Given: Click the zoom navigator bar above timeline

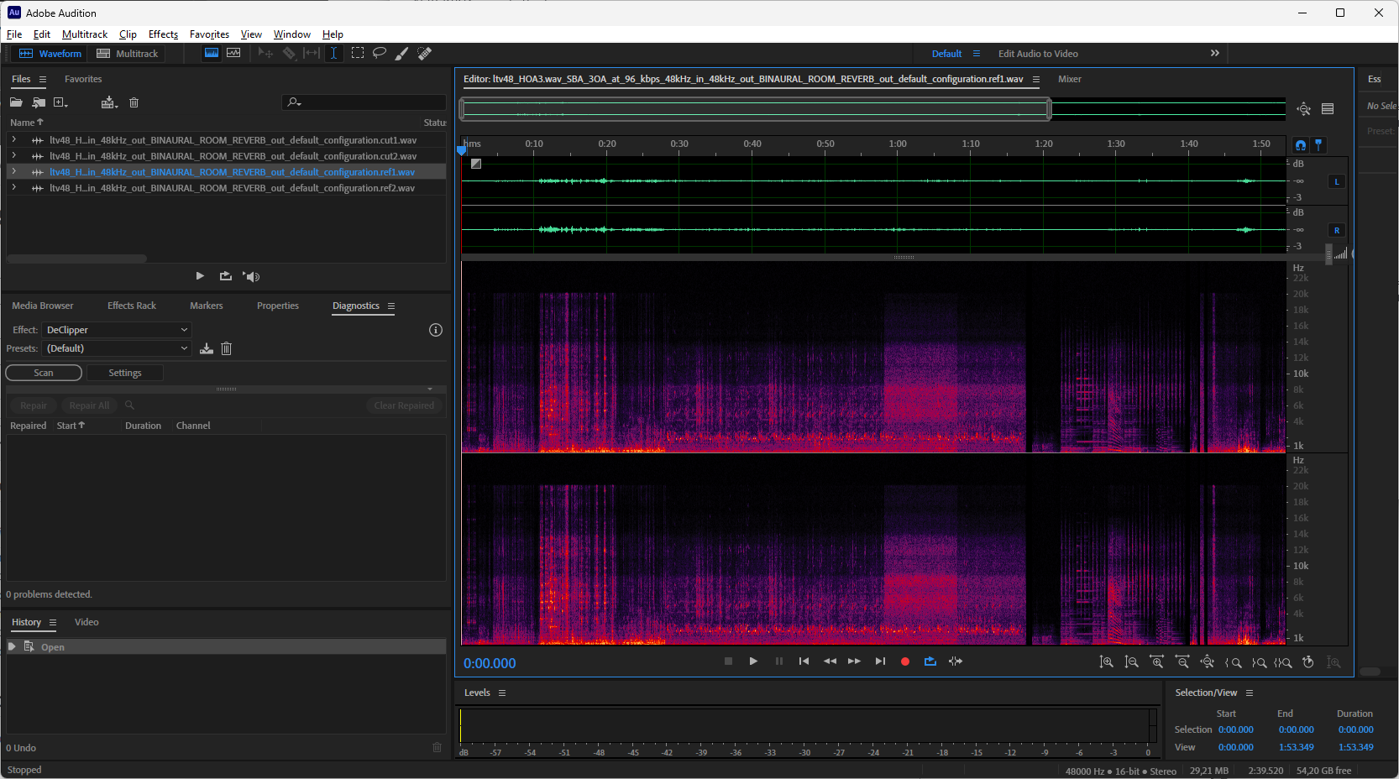Looking at the screenshot, I should 755,108.
